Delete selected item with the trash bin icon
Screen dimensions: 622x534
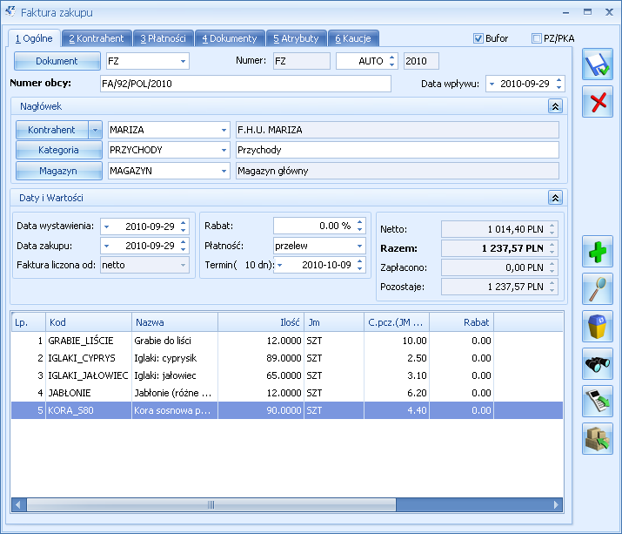598,326
